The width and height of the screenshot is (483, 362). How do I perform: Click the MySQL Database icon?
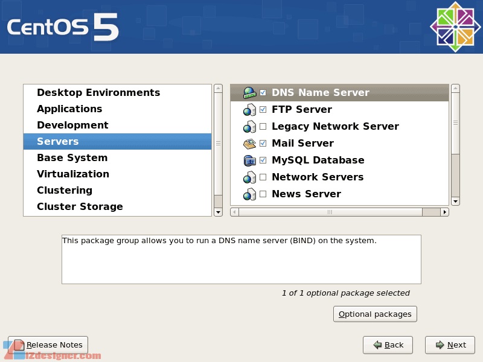(x=249, y=160)
